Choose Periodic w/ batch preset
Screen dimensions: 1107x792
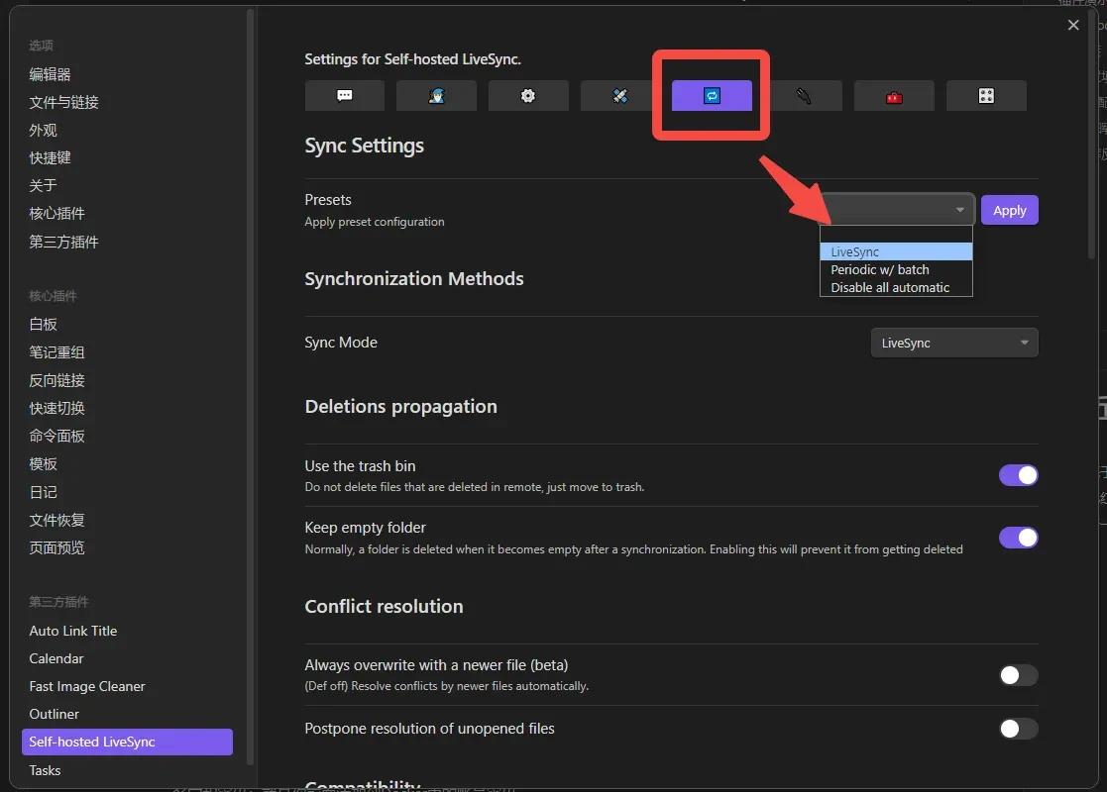pyautogui.click(x=896, y=269)
